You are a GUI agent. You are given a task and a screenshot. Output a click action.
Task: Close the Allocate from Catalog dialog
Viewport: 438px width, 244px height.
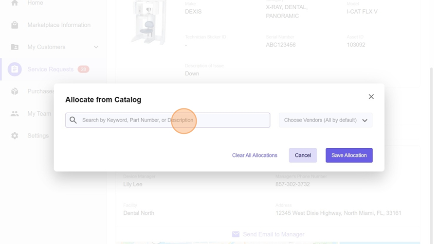click(x=371, y=97)
